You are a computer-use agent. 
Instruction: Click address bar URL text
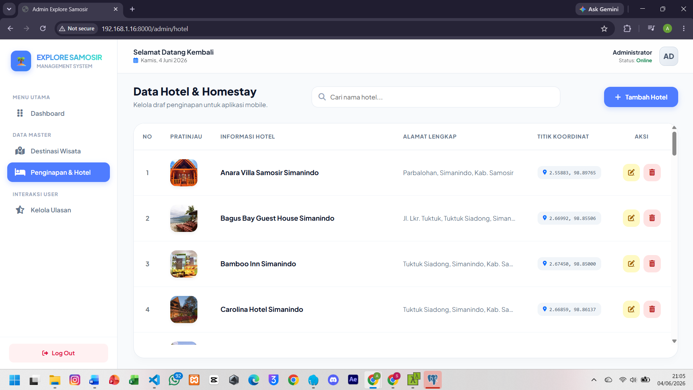pyautogui.click(x=145, y=29)
